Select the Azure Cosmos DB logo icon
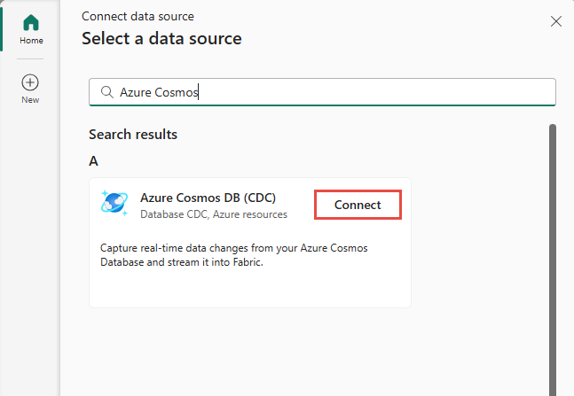Viewport: 574px width, 396px height. pos(115,205)
